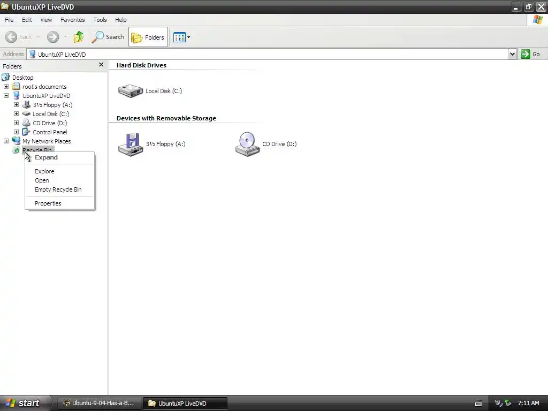Screen dimensions: 548x411
Task: Open the Tools menu
Action: point(100,20)
